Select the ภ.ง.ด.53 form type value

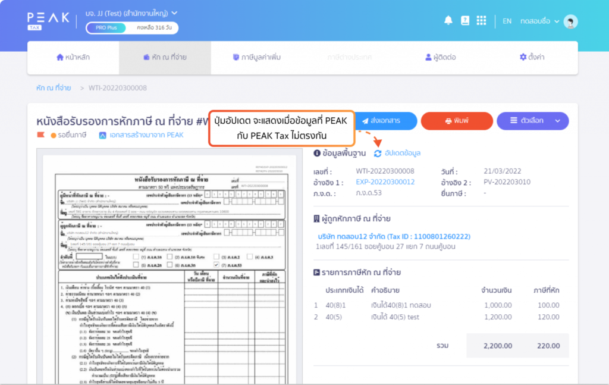[x=369, y=193]
